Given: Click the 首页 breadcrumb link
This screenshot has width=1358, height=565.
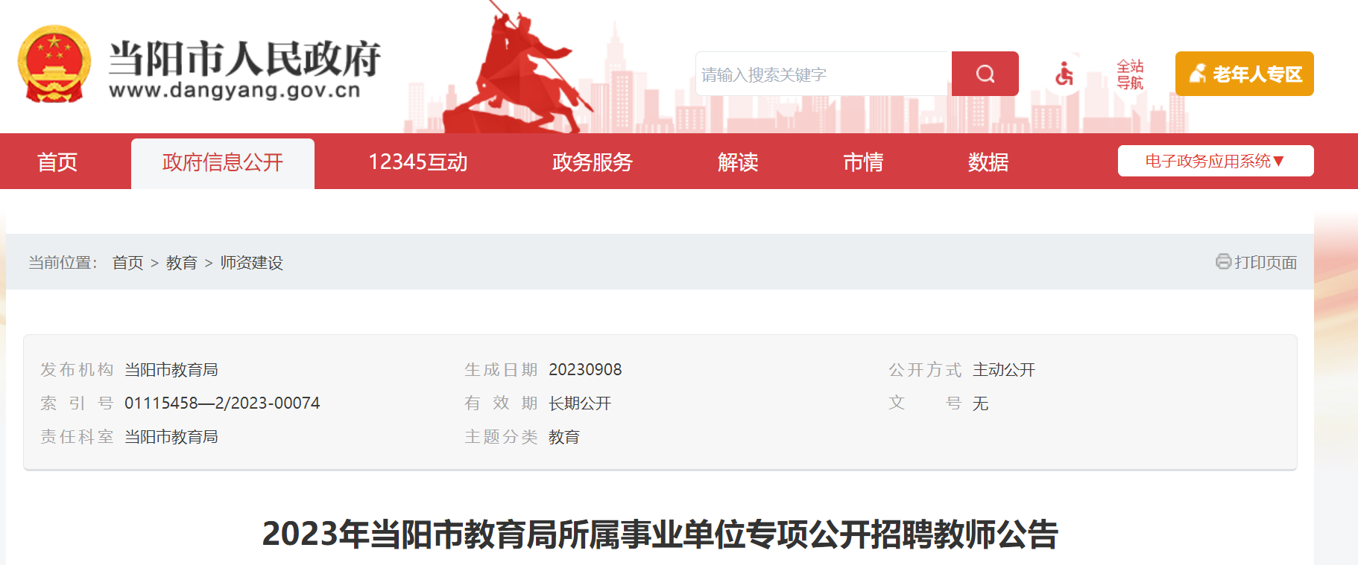Looking at the screenshot, I should (127, 263).
